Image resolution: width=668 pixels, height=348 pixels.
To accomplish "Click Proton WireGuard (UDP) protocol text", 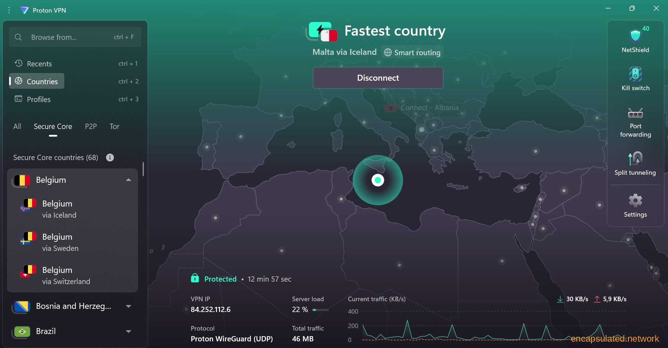I will click(232, 339).
